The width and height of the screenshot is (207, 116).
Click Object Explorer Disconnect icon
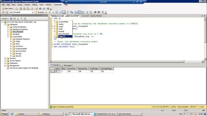click(15, 19)
